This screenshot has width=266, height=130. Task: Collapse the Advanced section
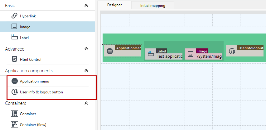[x=86, y=49]
